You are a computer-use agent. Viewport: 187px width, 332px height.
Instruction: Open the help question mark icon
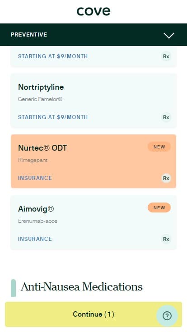(x=167, y=316)
